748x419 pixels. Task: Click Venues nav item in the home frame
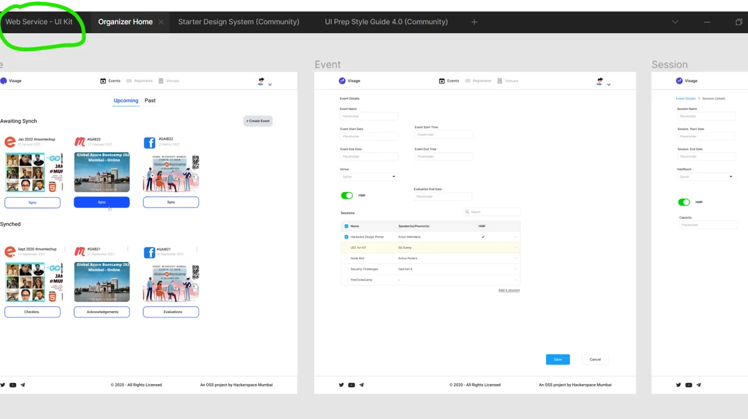[x=169, y=81]
